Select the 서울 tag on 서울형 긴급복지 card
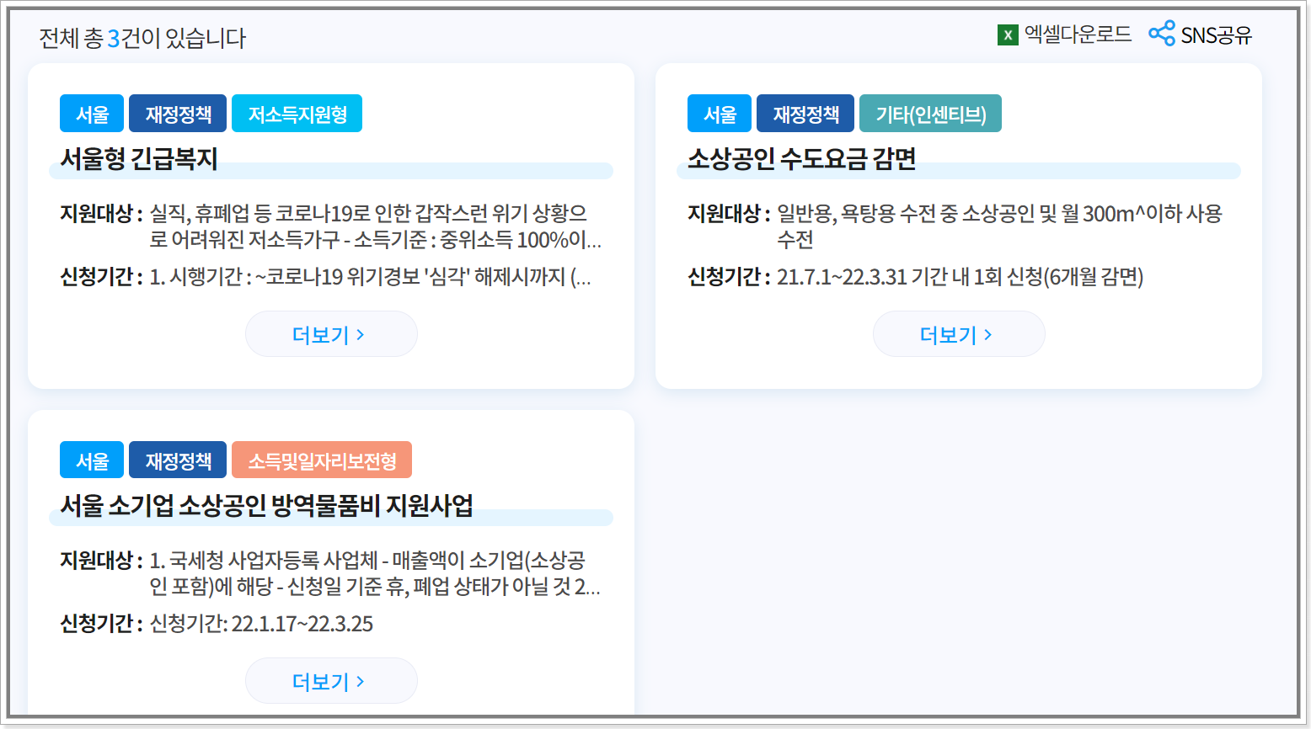This screenshot has width=1311, height=729. (x=91, y=113)
